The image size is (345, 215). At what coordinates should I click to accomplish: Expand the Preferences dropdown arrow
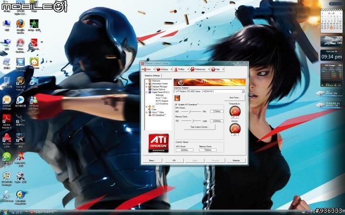(x=209, y=69)
